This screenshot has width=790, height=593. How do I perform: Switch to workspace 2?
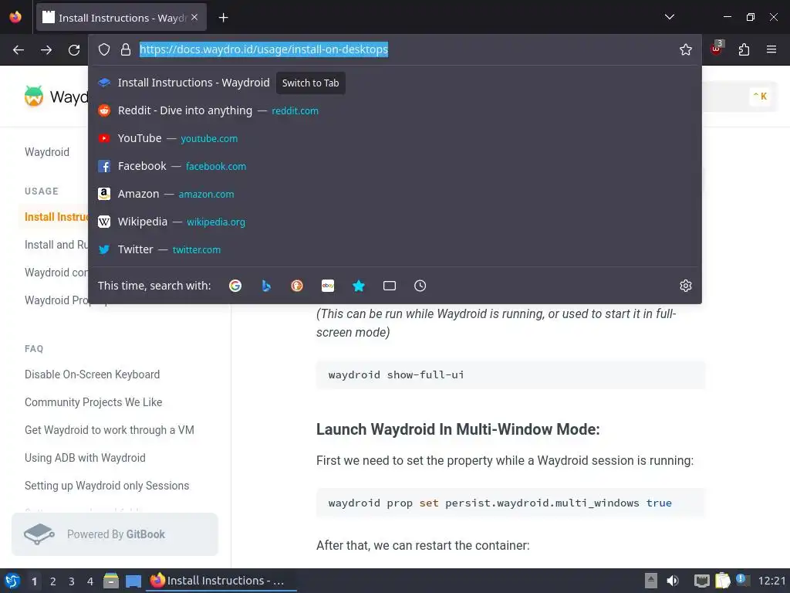point(53,581)
